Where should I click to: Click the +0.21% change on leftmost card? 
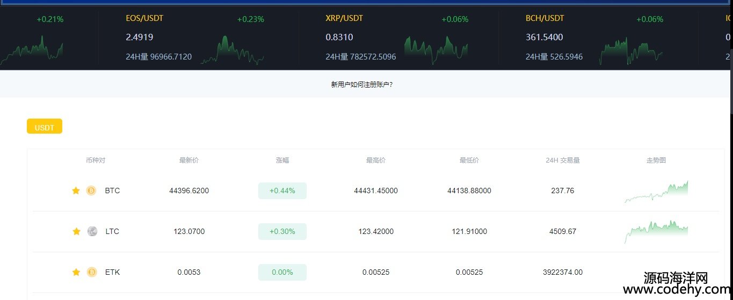pyautogui.click(x=50, y=19)
